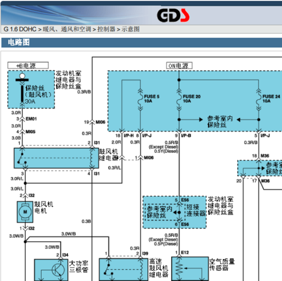The height and width of the screenshot is (281, 282).
Task: Open the 控制器 breadcrumb item
Action: (x=106, y=29)
